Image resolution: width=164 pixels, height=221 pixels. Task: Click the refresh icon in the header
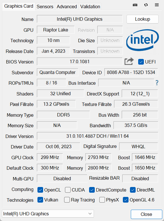point(146,5)
